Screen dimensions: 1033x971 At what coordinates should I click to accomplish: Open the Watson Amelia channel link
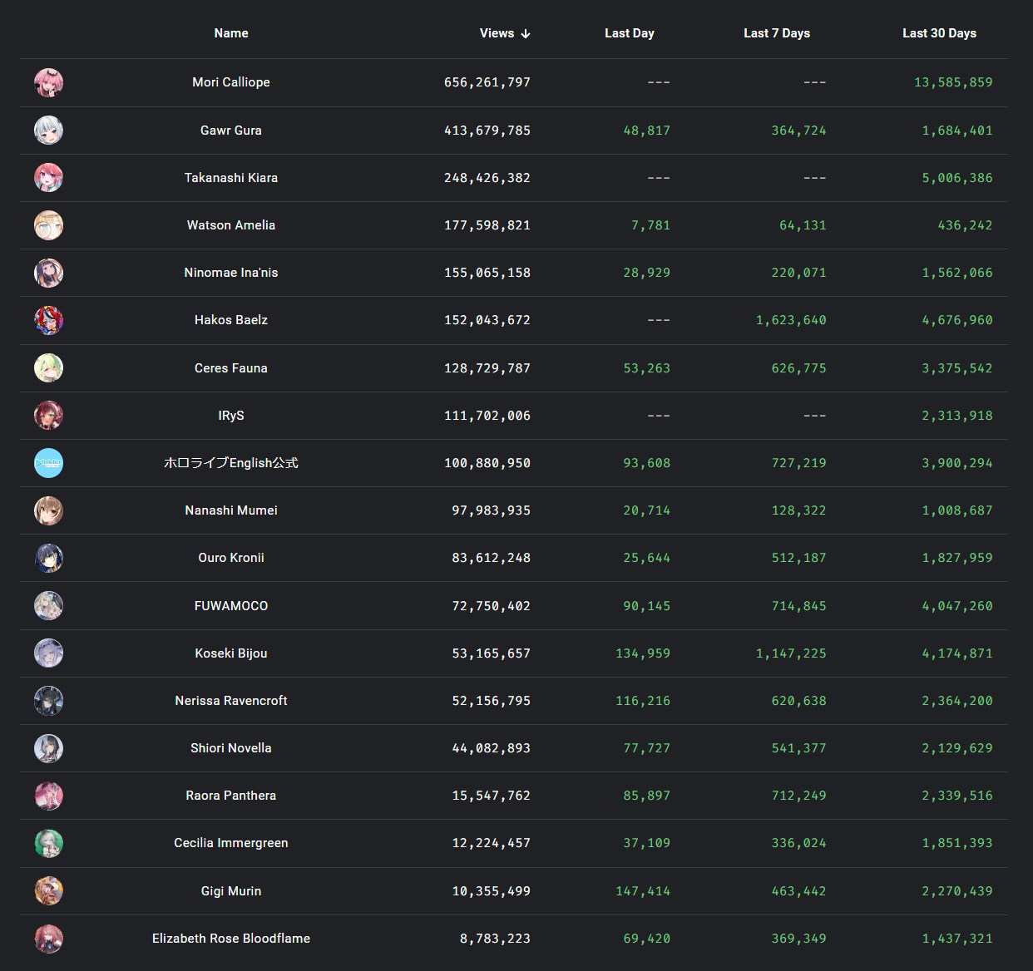231,225
